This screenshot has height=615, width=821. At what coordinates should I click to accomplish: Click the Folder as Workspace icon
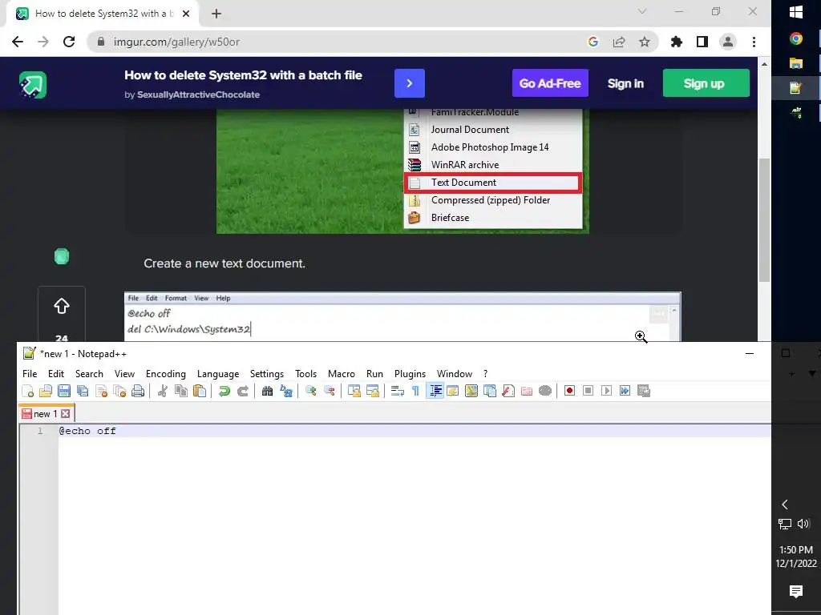pos(527,391)
